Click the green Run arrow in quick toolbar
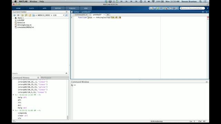The image size is (221, 124). tap(158, 8)
